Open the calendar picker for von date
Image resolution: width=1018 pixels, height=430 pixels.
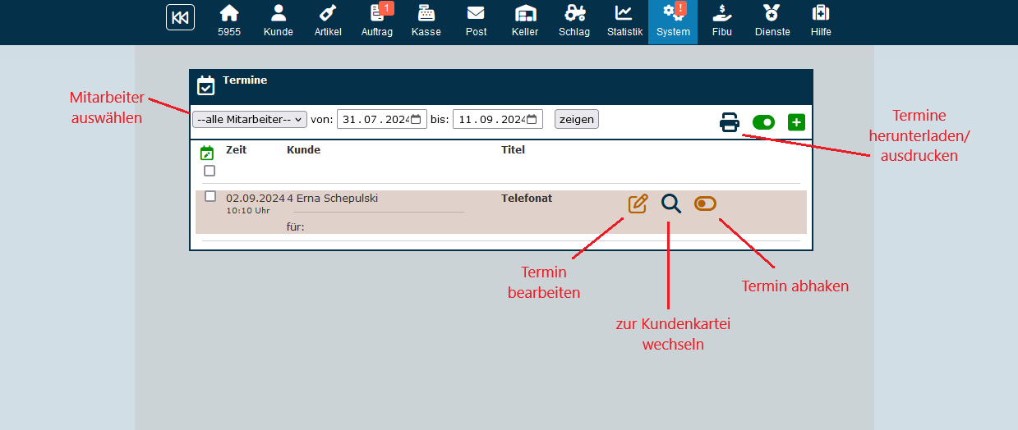pyautogui.click(x=416, y=119)
